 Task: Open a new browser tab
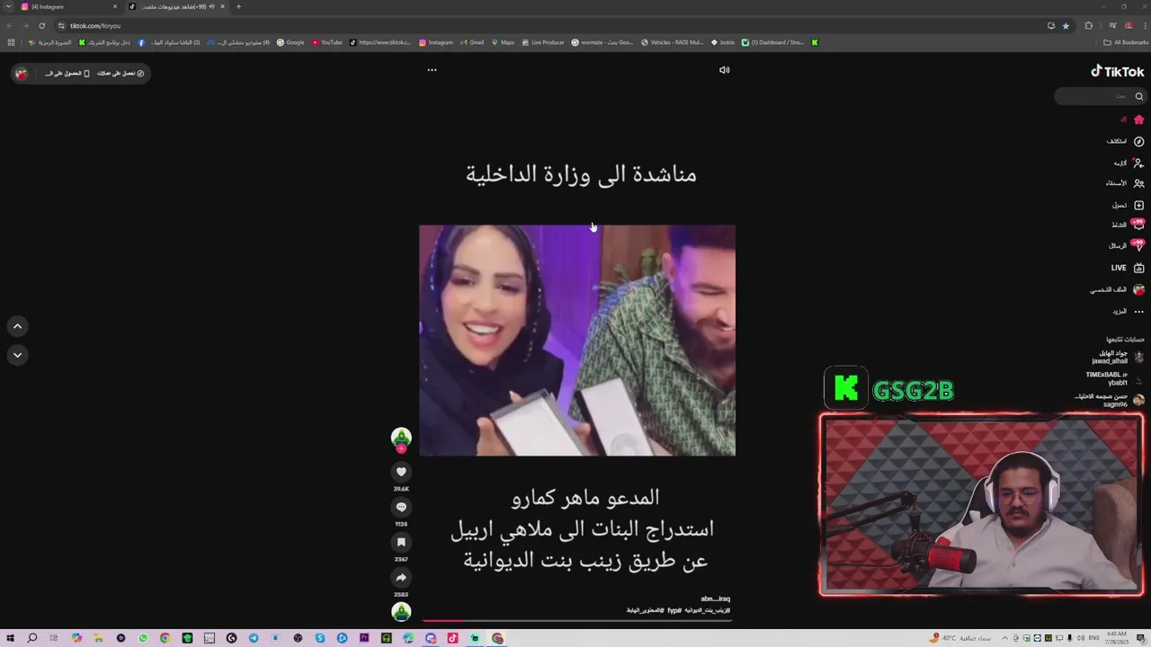pos(238,6)
